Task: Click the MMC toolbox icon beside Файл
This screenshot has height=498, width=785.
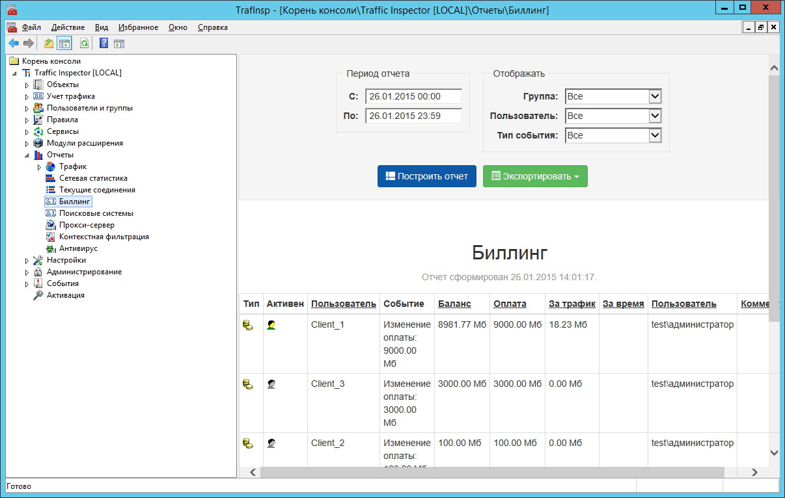Action: [x=12, y=27]
